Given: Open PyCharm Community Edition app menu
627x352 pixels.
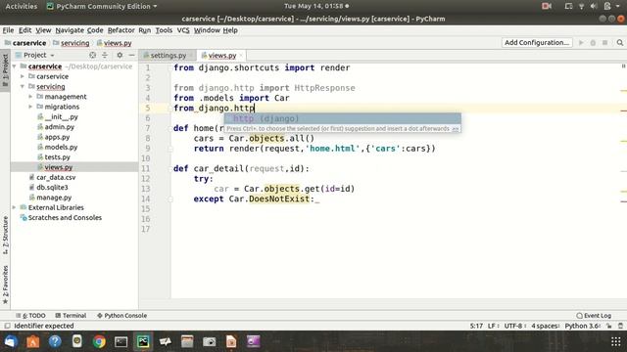Looking at the screenshot, I should pyautogui.click(x=102, y=7).
